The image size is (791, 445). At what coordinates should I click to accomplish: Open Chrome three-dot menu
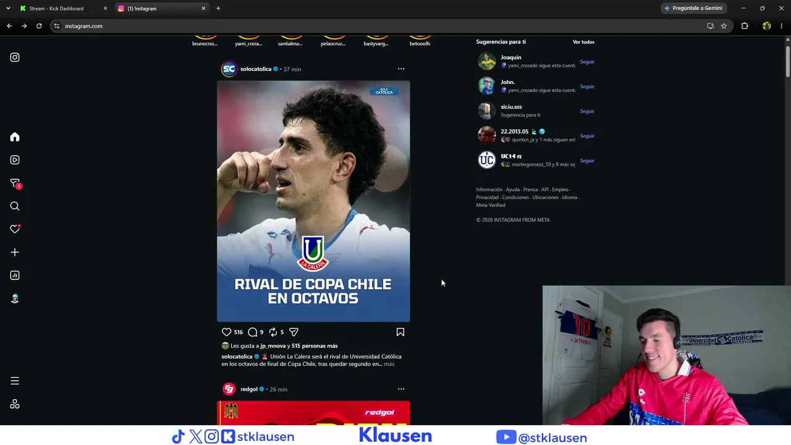click(x=782, y=26)
